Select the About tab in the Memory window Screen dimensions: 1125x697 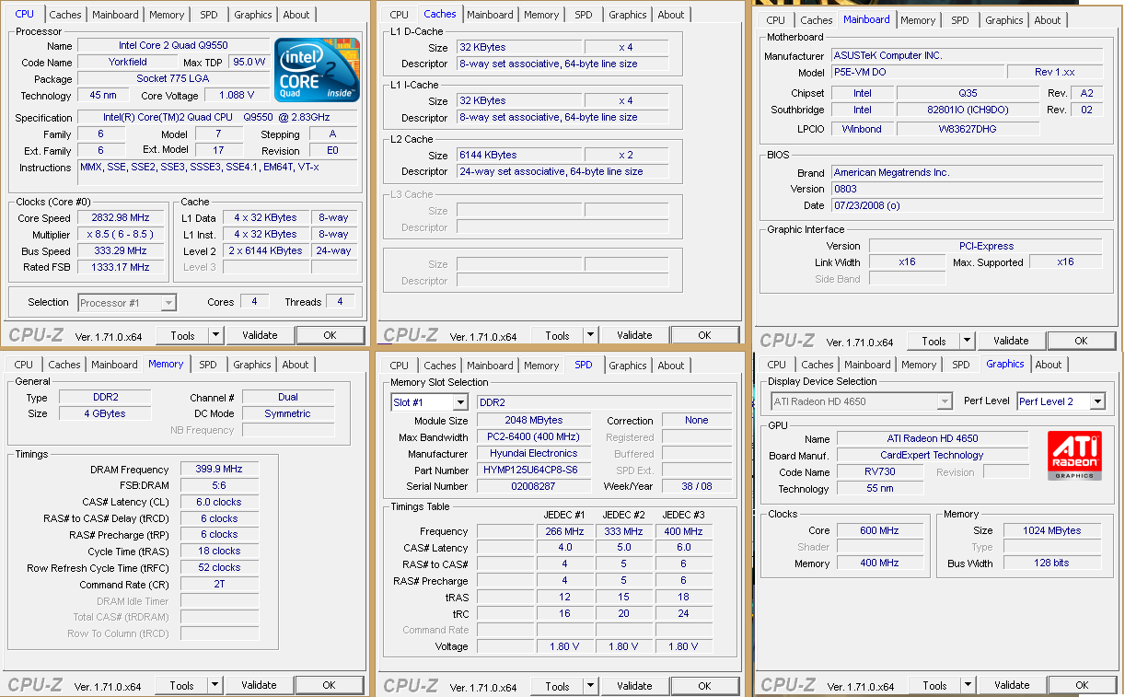pos(296,365)
